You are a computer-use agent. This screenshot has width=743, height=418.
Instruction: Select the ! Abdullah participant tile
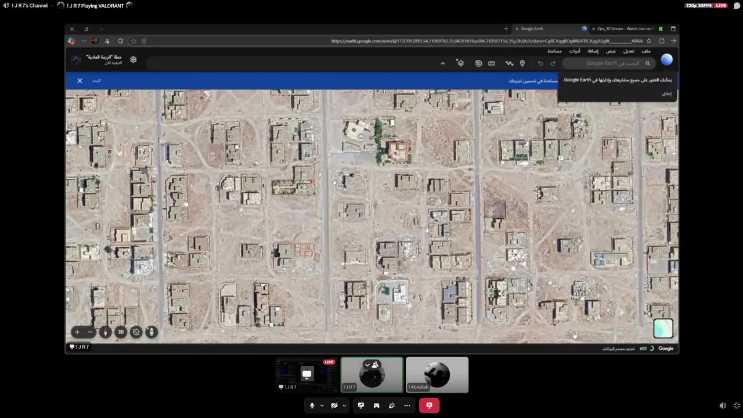coord(437,375)
